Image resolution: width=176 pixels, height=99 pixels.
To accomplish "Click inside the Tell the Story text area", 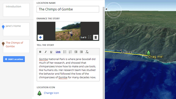I will click(x=68, y=68).
